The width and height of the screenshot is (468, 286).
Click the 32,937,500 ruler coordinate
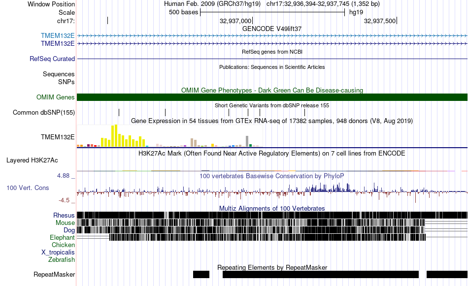(x=380, y=21)
